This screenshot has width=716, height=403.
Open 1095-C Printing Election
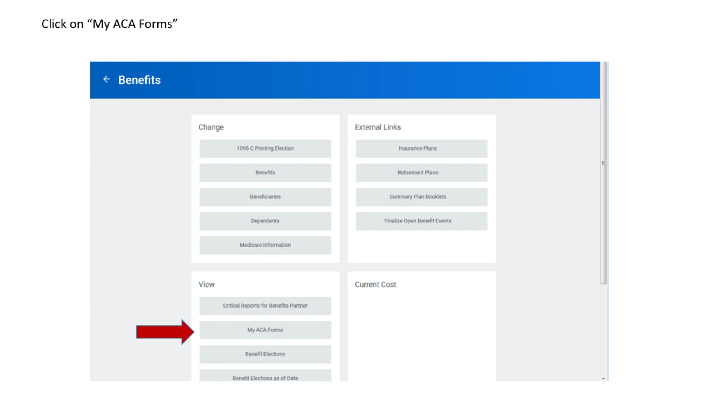pos(265,148)
